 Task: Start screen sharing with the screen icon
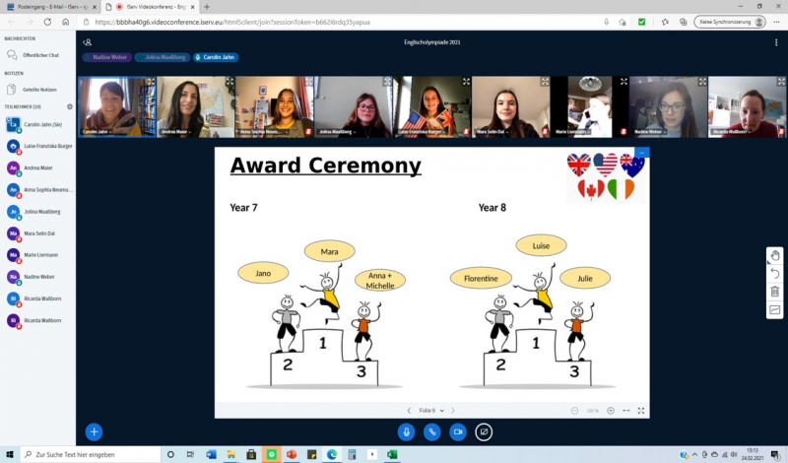click(484, 431)
